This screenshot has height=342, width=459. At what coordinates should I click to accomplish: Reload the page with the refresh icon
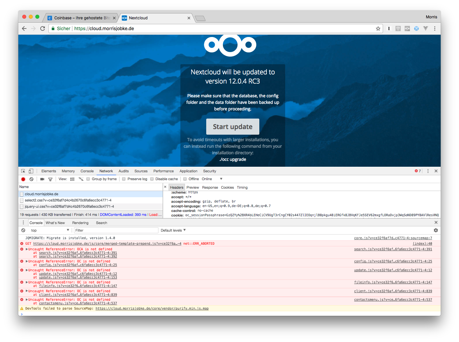43,28
